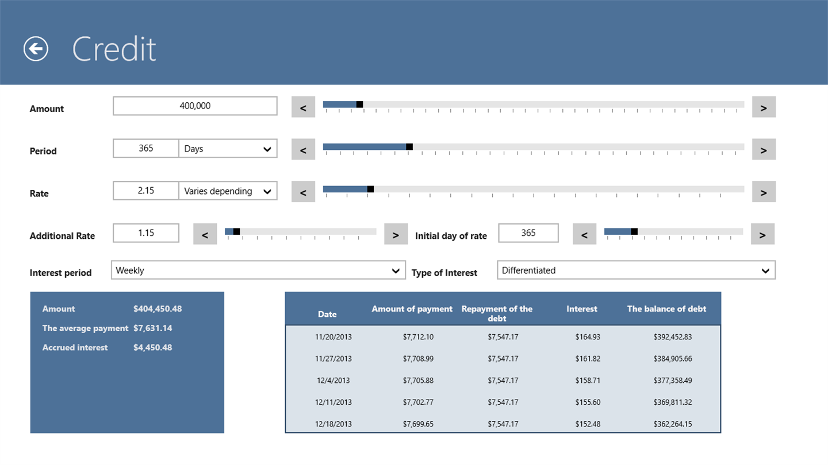Click the Rate input field showing 2.15
The width and height of the screenshot is (828, 465).
tap(146, 191)
